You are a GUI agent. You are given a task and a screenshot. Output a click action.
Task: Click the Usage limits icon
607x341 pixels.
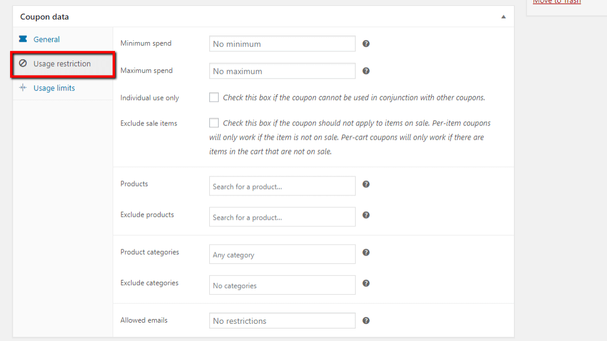click(x=23, y=88)
